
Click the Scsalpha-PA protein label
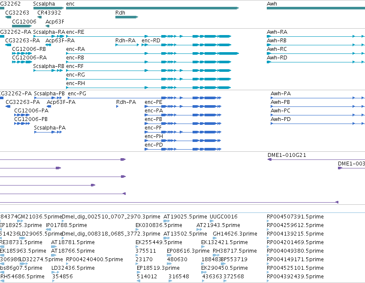[x=50, y=128]
